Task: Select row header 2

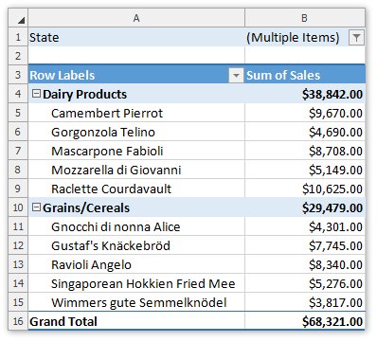Action: pos(18,56)
